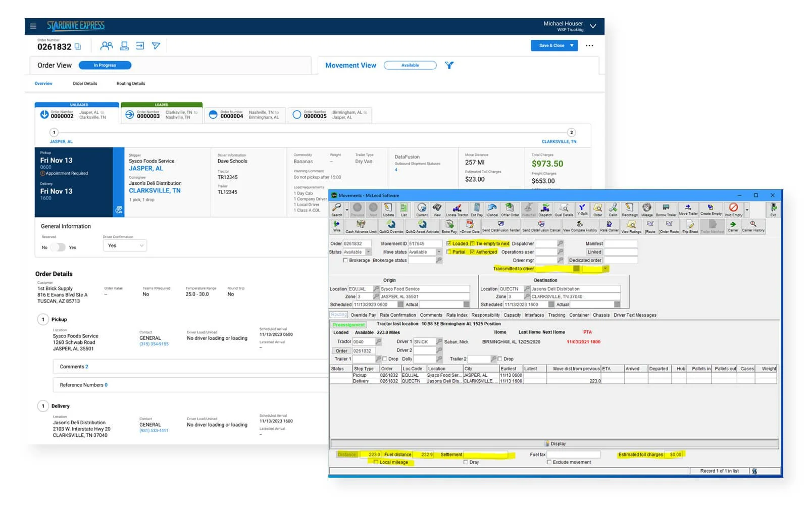Click the Y-Split toolbar icon
The height and width of the screenshot is (505, 808).
tap(582, 210)
